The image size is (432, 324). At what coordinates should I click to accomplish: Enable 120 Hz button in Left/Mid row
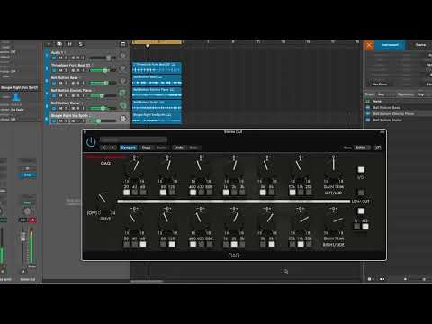pos(172,193)
